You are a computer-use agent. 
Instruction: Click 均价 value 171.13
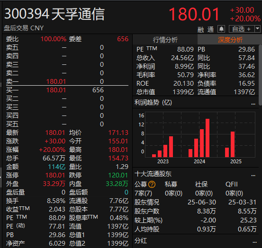tap(118, 133)
